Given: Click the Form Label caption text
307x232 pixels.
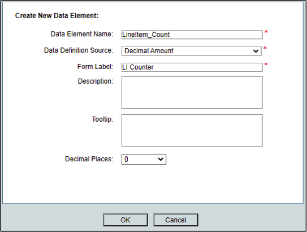Looking at the screenshot, I should [95, 67].
